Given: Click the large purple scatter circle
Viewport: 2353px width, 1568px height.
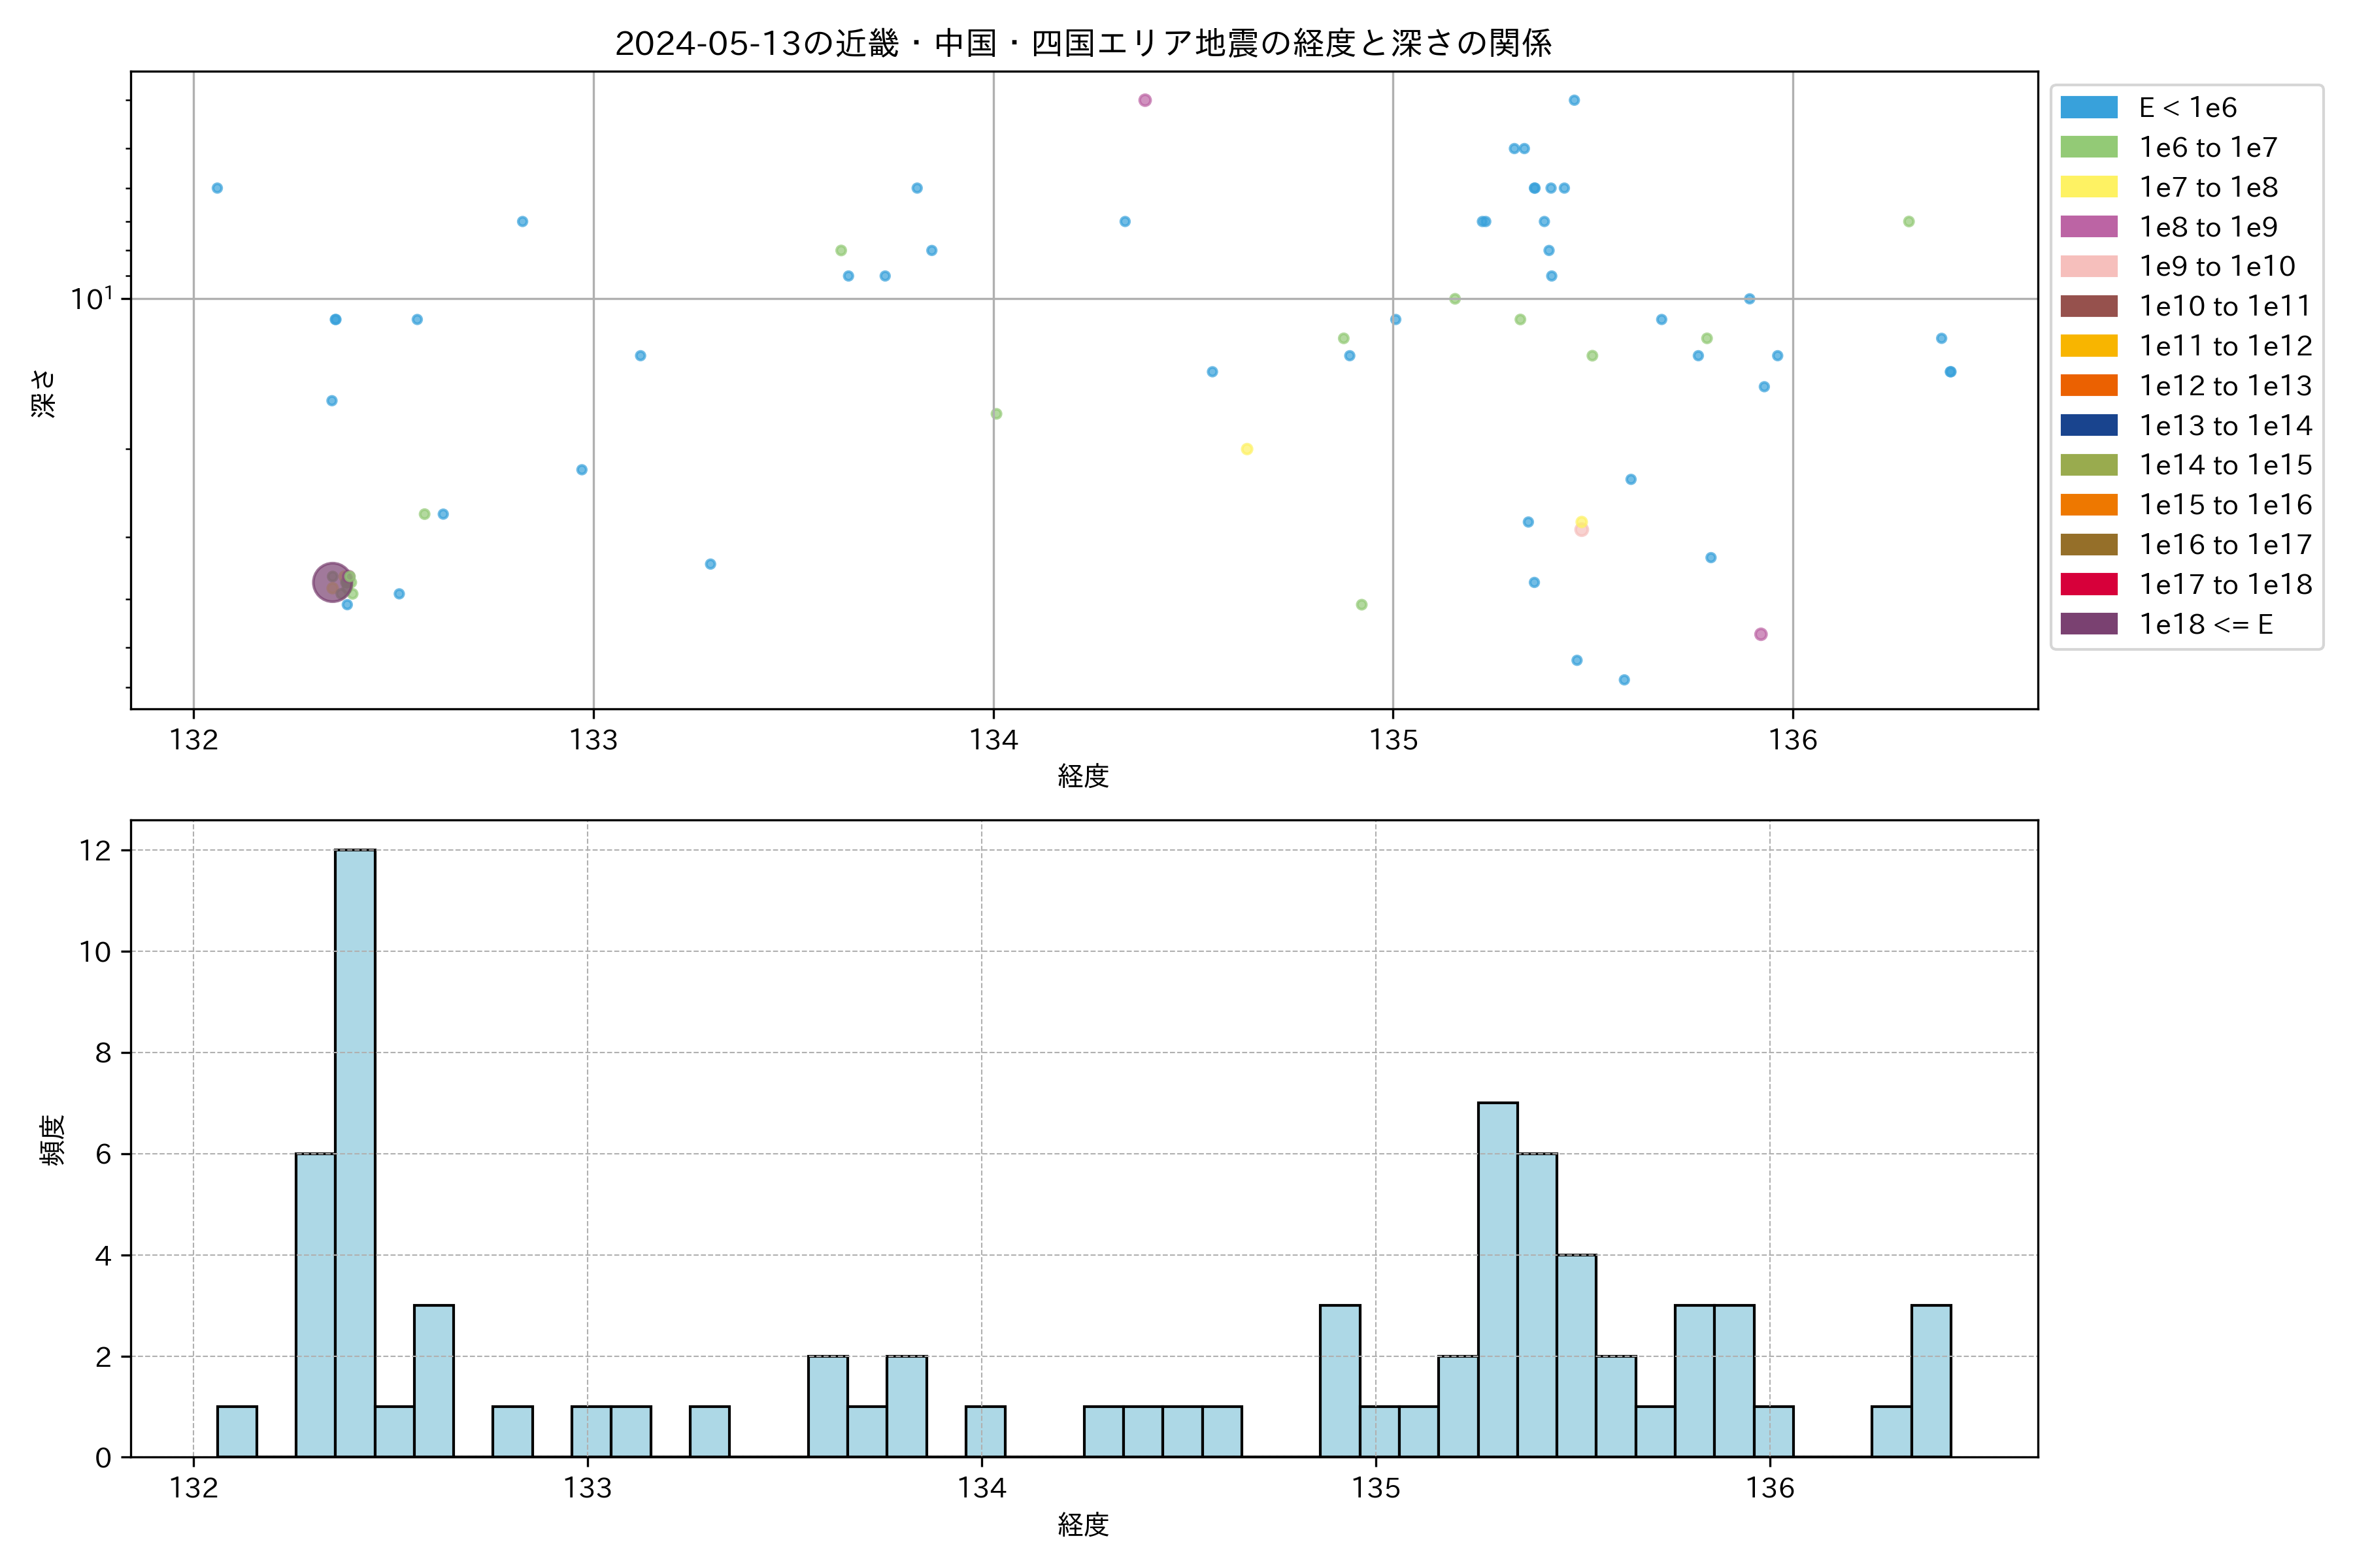Looking at the screenshot, I should click(x=332, y=582).
